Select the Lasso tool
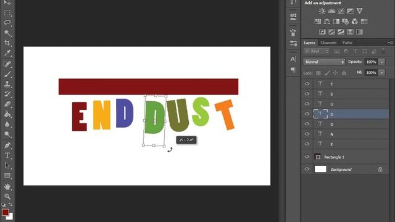The width and height of the screenshot is (395, 222). coord(7,23)
